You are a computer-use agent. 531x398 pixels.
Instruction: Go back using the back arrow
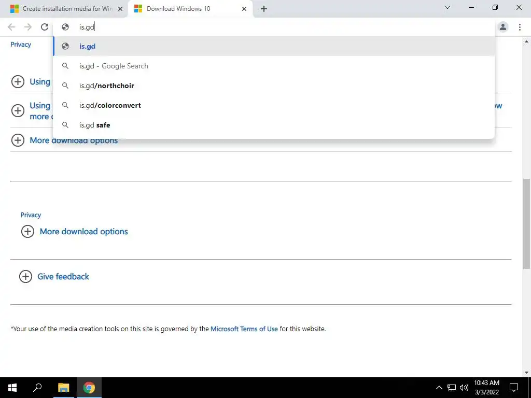(11, 27)
